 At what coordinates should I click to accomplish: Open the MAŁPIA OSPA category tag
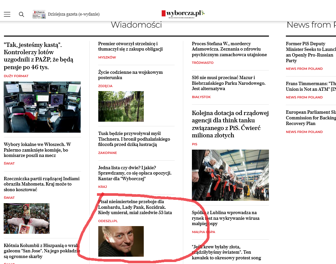[x=203, y=232]
